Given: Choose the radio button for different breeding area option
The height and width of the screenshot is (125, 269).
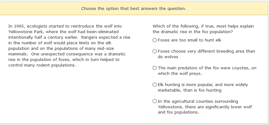Looking at the screenshot, I should click(x=154, y=51).
